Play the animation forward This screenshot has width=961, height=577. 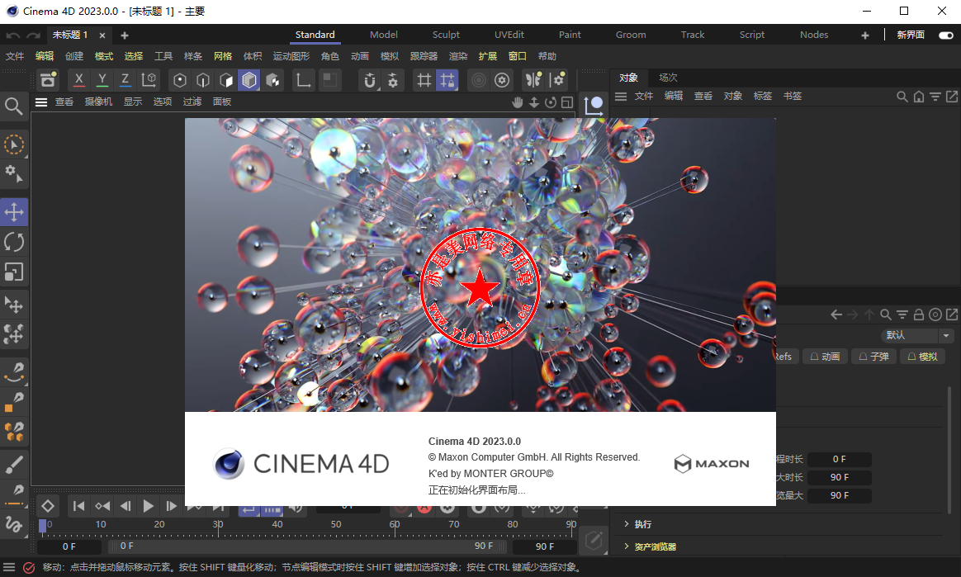pos(148,506)
